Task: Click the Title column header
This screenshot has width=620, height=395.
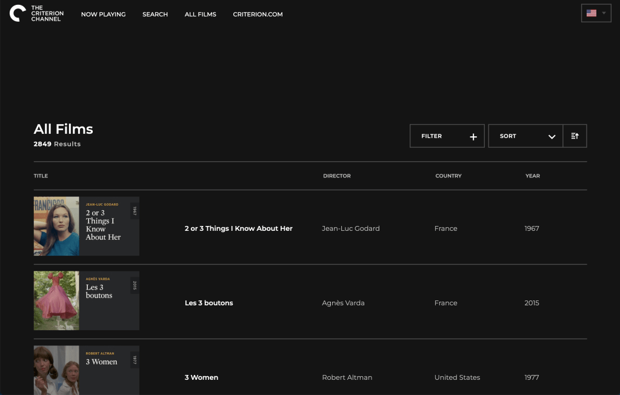Action: (x=41, y=176)
